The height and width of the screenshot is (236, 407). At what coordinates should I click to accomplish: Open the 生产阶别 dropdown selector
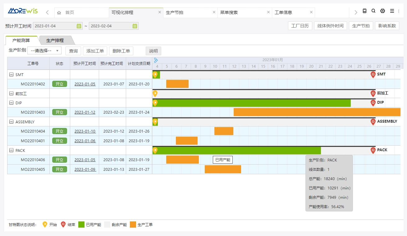(x=44, y=51)
